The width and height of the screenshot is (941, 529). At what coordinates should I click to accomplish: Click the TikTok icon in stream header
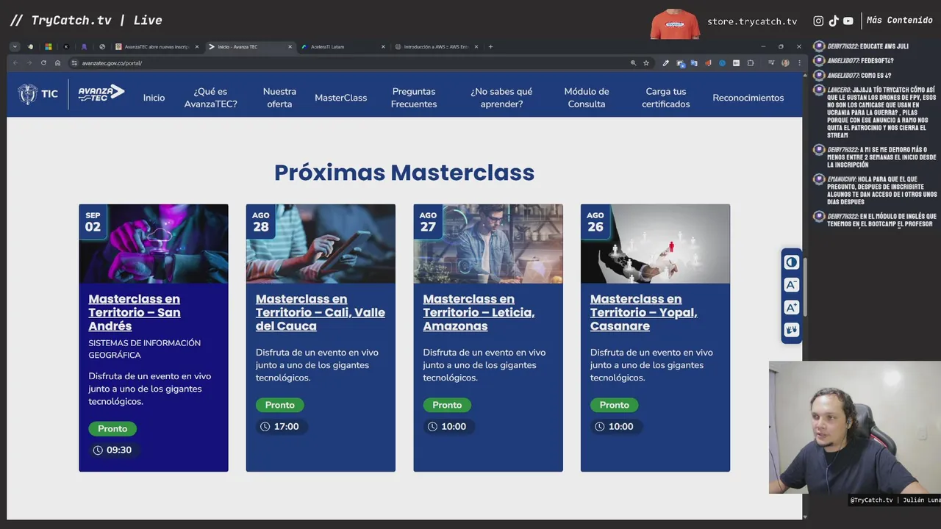834,21
